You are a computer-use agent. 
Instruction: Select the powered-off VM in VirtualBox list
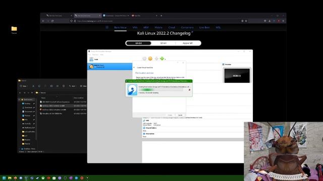pos(110,66)
